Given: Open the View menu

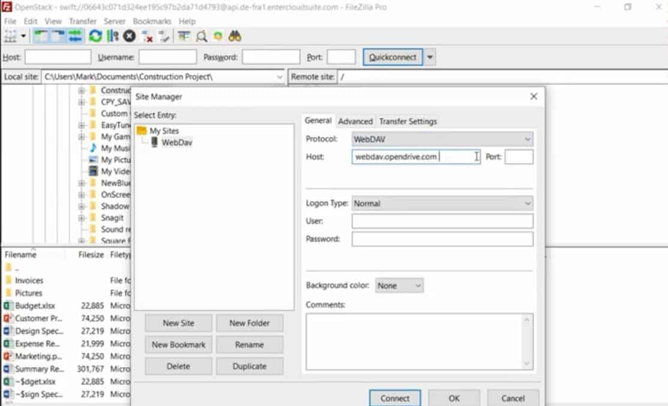Looking at the screenshot, I should click(x=53, y=21).
